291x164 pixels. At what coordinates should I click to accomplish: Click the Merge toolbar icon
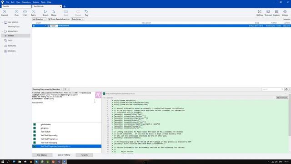[54, 13]
